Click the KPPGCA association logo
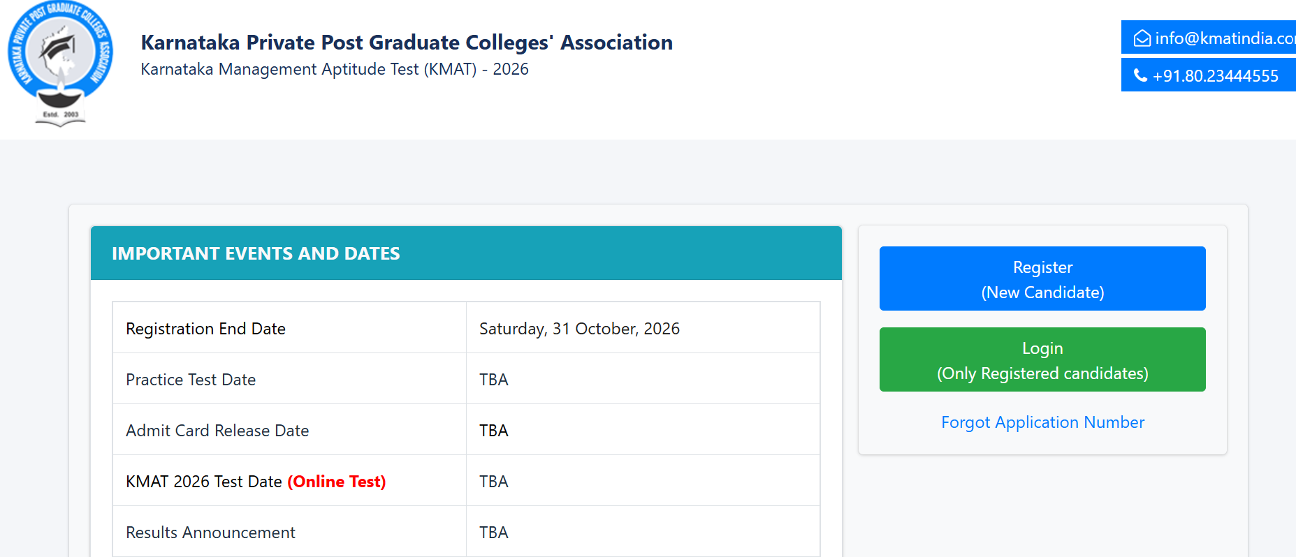 pyautogui.click(x=60, y=64)
